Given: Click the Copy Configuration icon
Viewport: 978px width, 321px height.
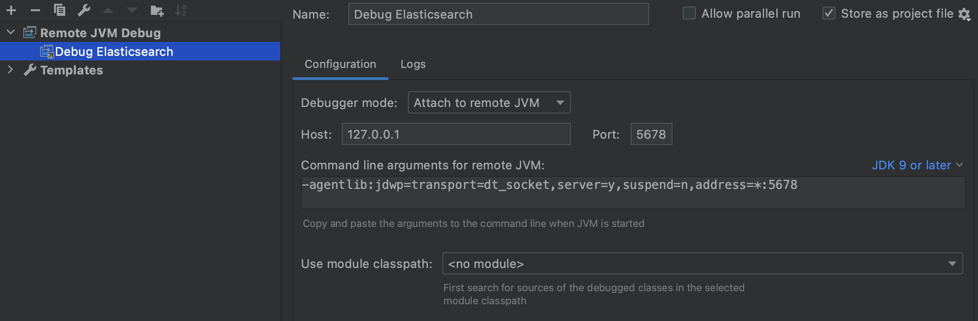Looking at the screenshot, I should [x=60, y=10].
